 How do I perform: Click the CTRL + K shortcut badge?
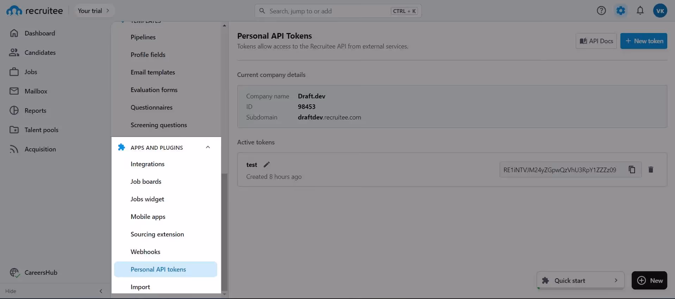pos(404,11)
